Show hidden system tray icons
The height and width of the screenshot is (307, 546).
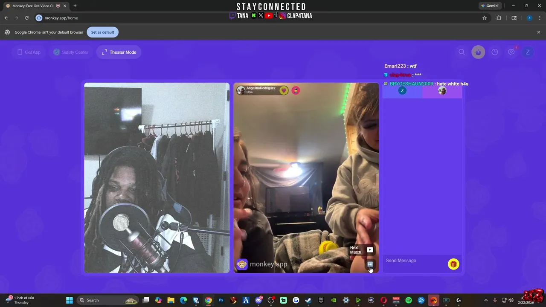(485, 300)
